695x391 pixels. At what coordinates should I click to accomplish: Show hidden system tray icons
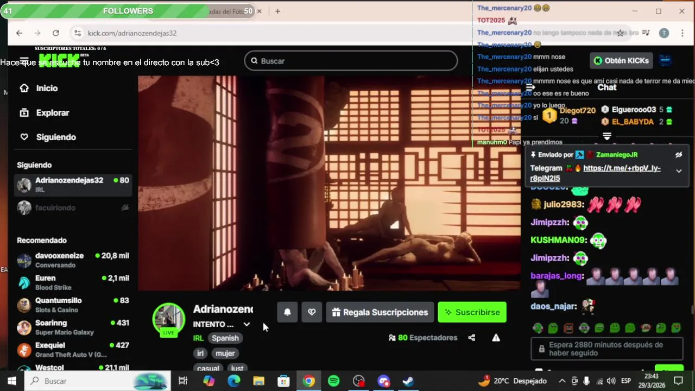tap(562, 381)
